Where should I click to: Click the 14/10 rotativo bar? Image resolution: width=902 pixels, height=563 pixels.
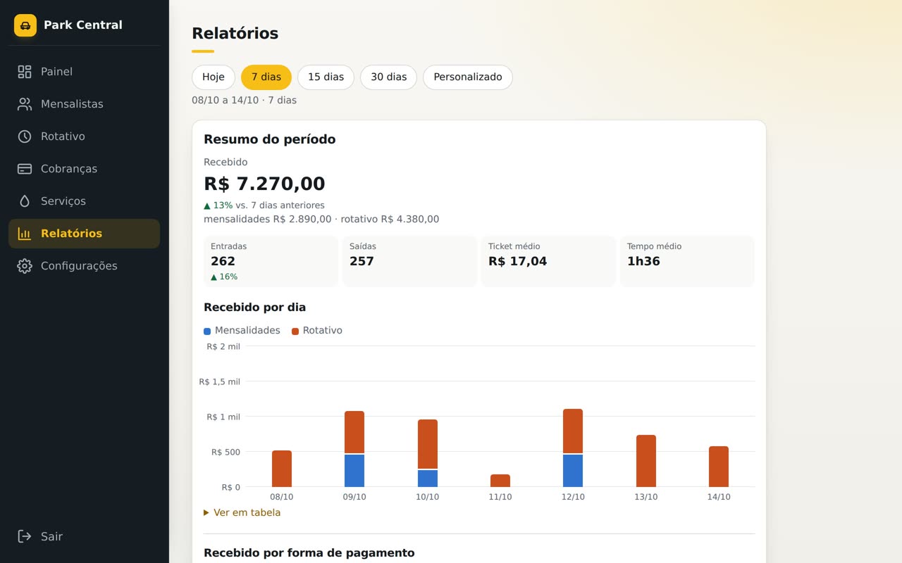[x=719, y=467]
